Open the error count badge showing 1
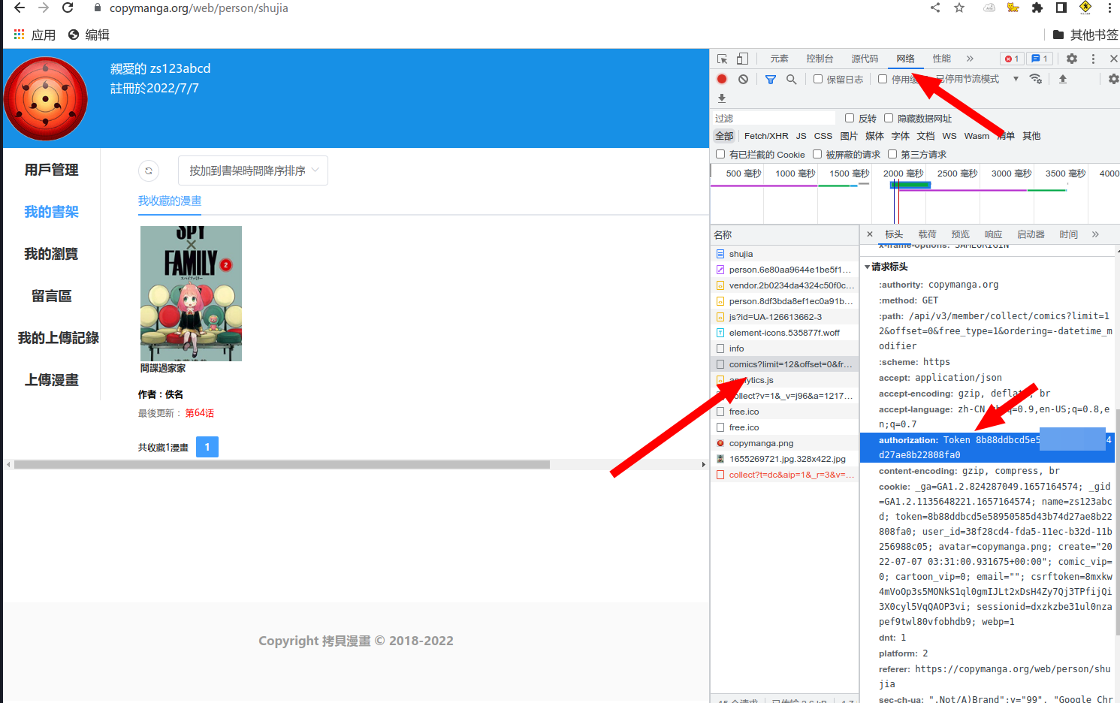The width and height of the screenshot is (1120, 703). pos(1012,59)
